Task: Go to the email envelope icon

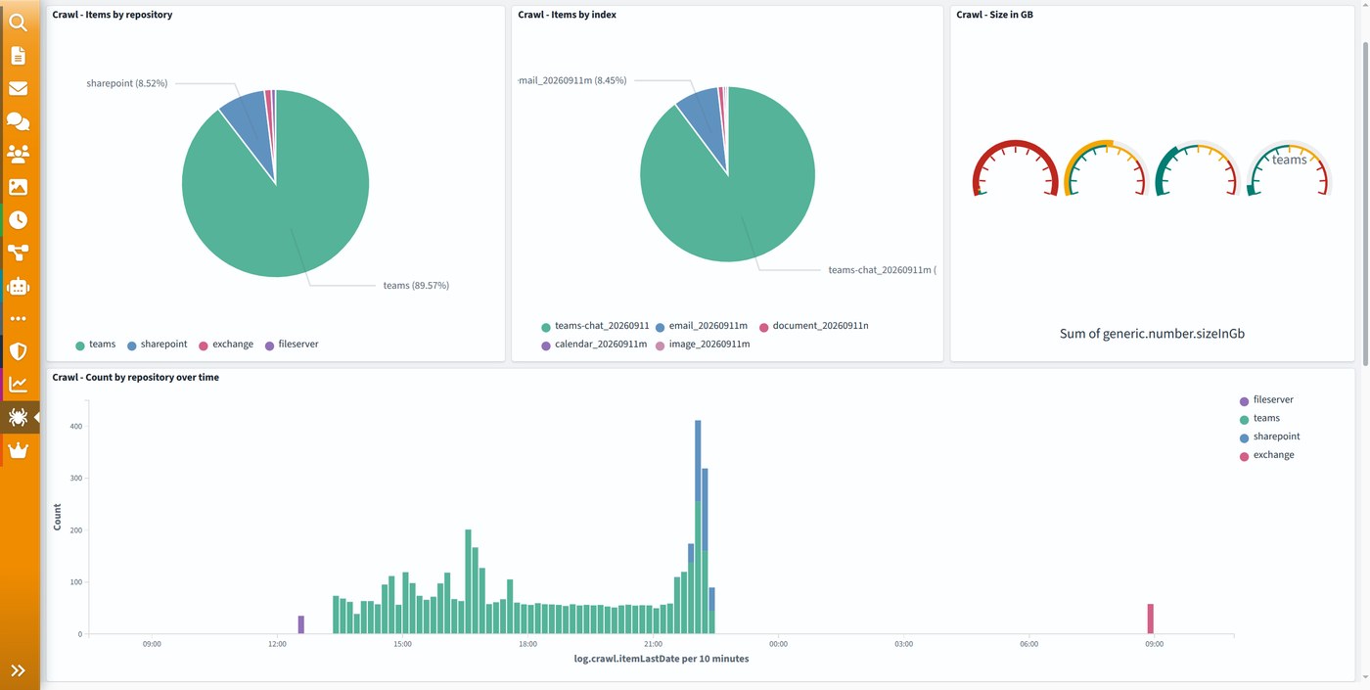Action: pos(18,88)
